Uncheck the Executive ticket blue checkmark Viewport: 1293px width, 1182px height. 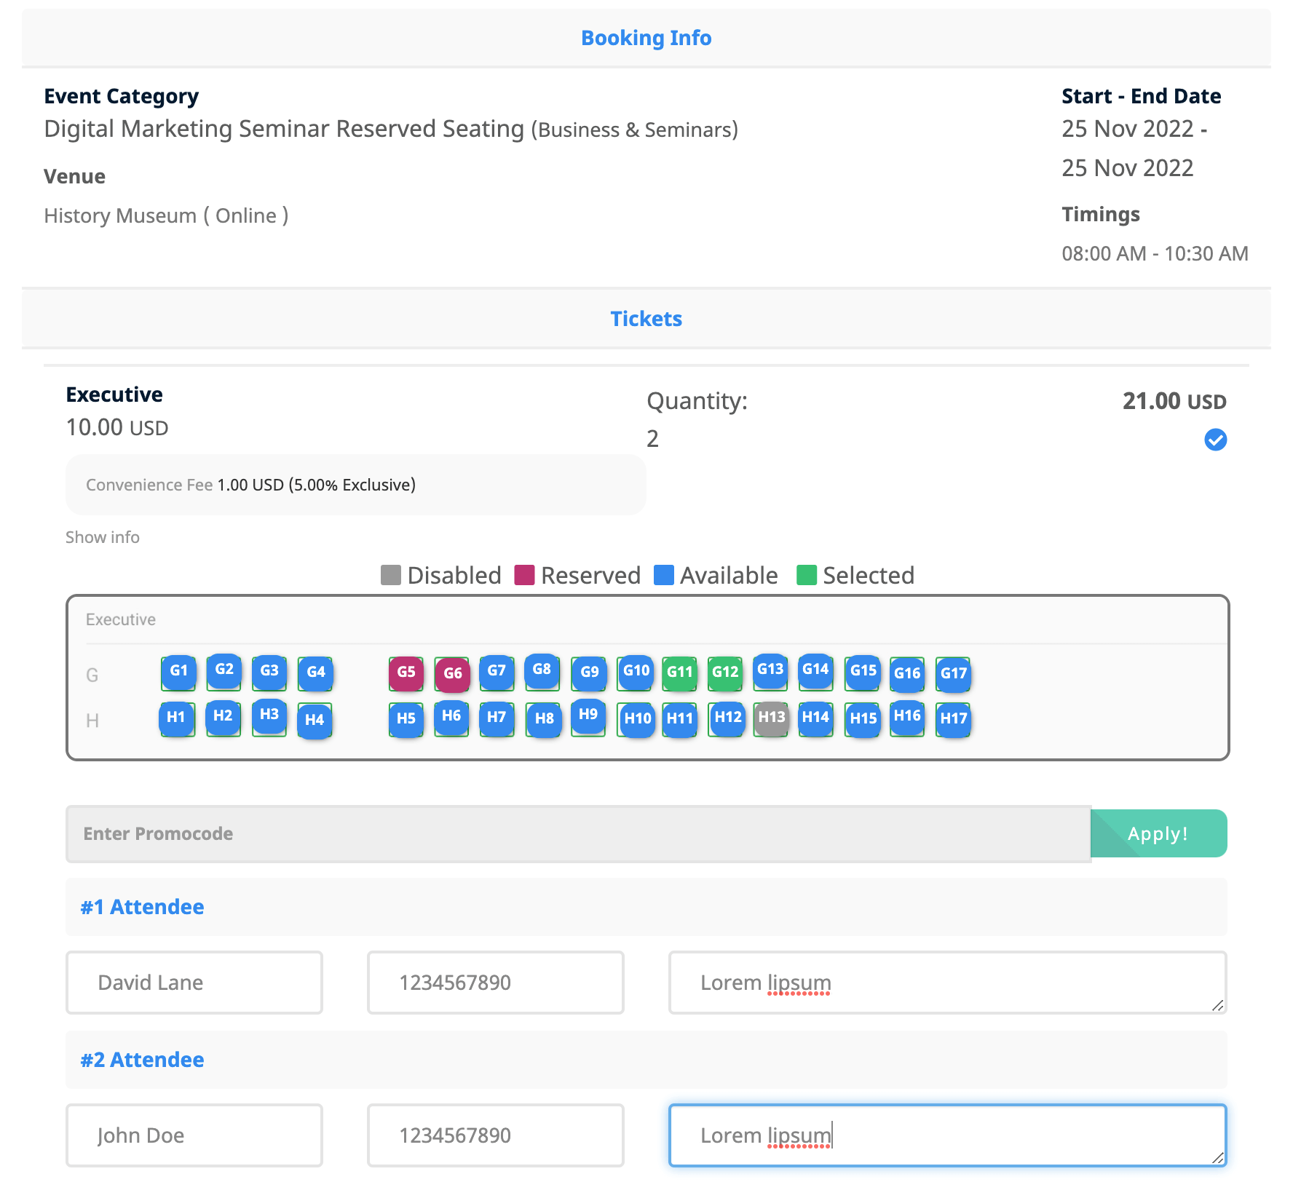1215,440
